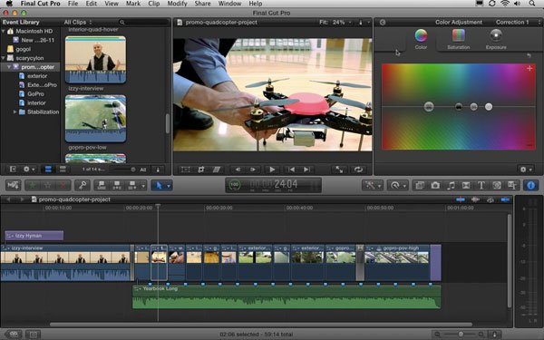Expand the Stabilization folder
The width and height of the screenshot is (544, 340).
[x=15, y=112]
